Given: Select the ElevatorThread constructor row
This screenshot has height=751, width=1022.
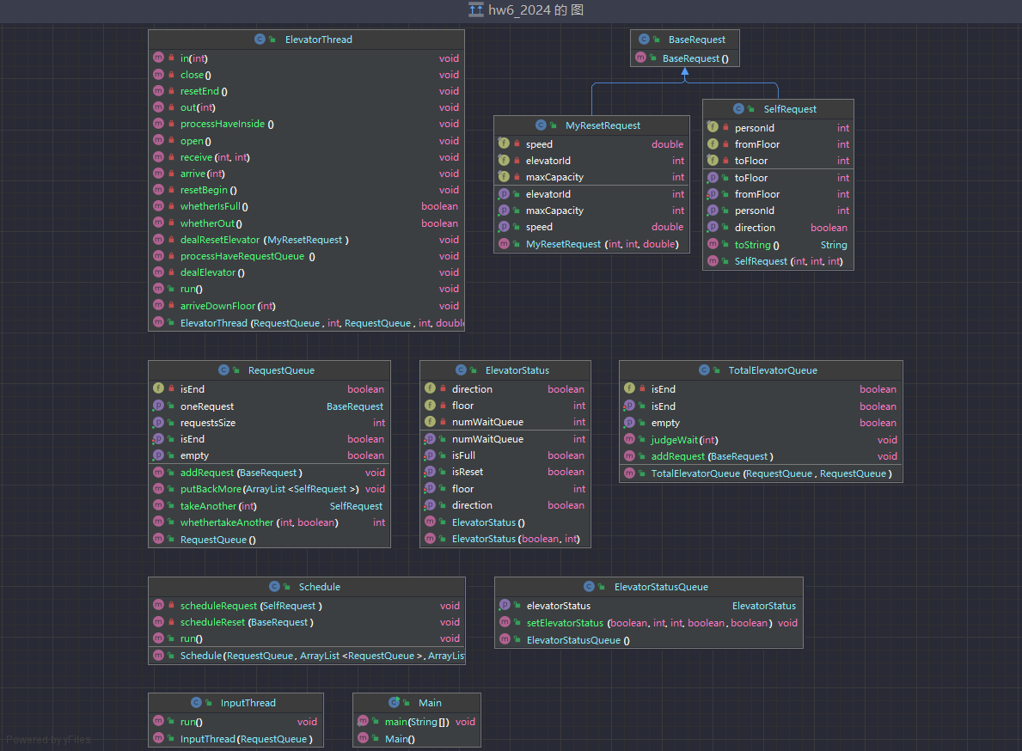Looking at the screenshot, I should pyautogui.click(x=306, y=322).
